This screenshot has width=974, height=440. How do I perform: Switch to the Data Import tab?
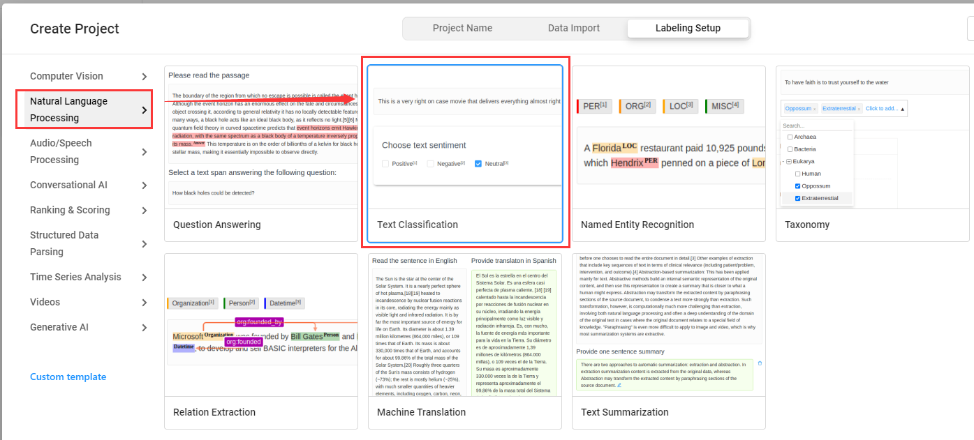pyautogui.click(x=574, y=29)
